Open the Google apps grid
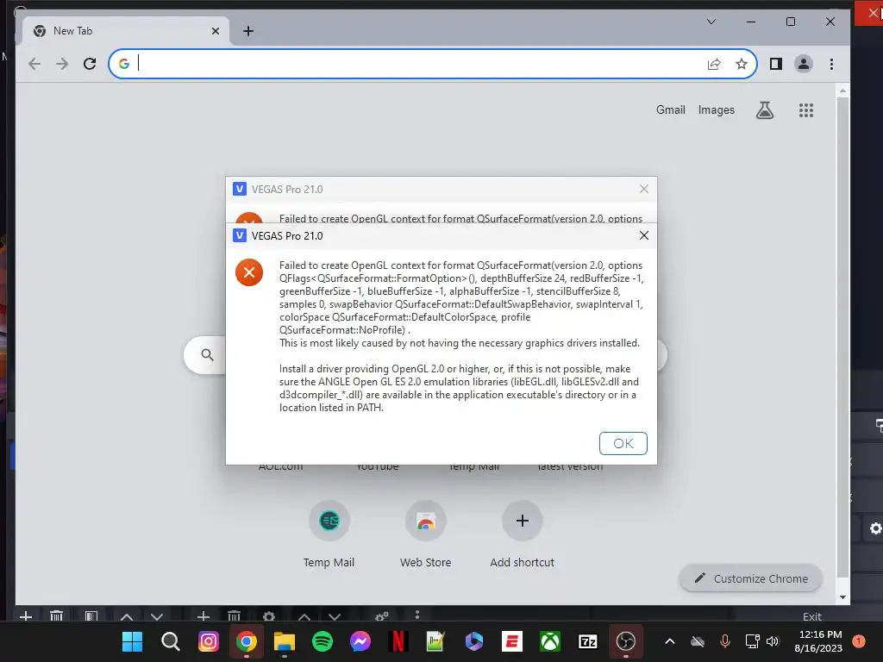The height and width of the screenshot is (662, 883). 806,110
